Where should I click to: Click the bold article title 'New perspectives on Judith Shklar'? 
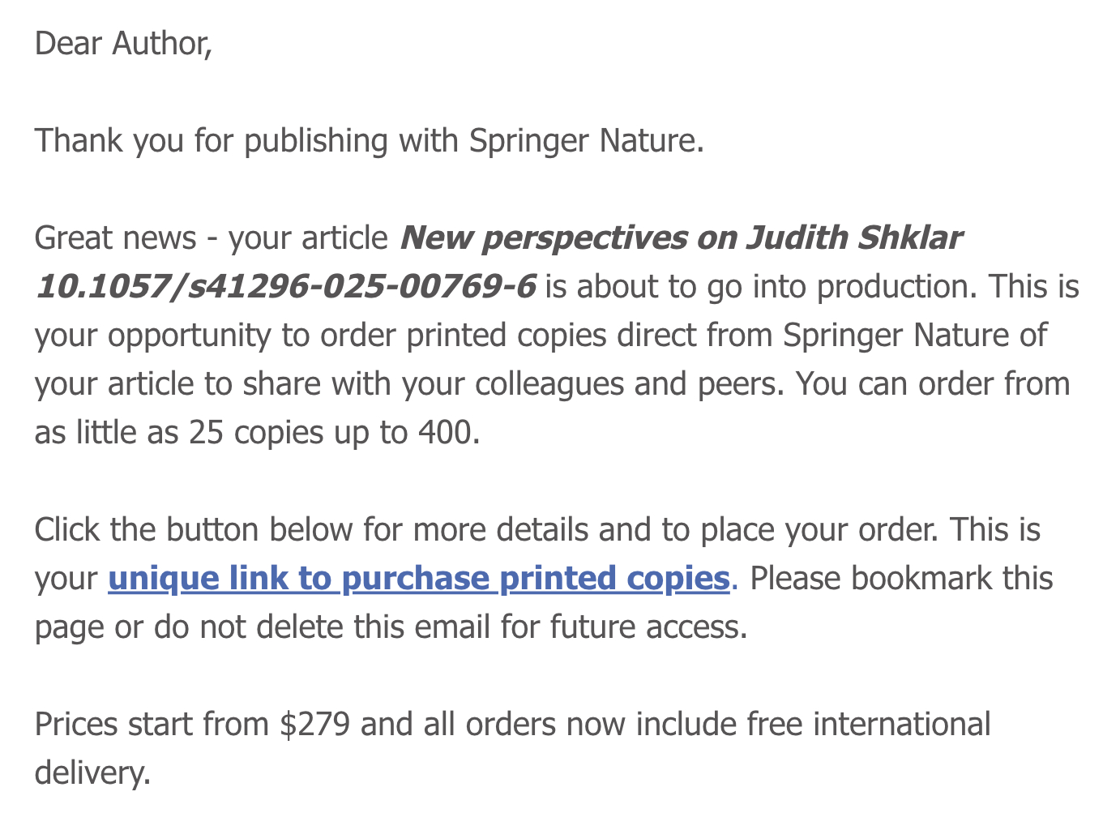pos(681,238)
